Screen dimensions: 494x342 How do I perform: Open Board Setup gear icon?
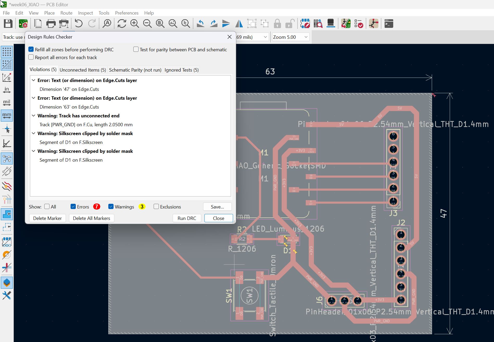tap(23, 24)
